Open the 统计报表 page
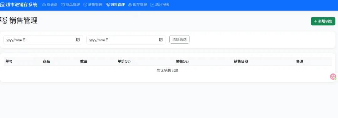 [x=160, y=5]
